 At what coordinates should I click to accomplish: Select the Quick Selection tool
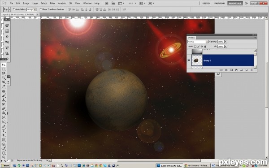point(4,78)
